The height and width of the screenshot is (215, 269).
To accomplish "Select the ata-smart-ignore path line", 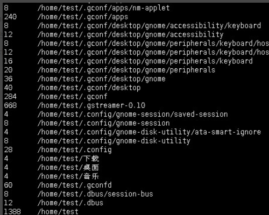I will [x=149, y=132].
